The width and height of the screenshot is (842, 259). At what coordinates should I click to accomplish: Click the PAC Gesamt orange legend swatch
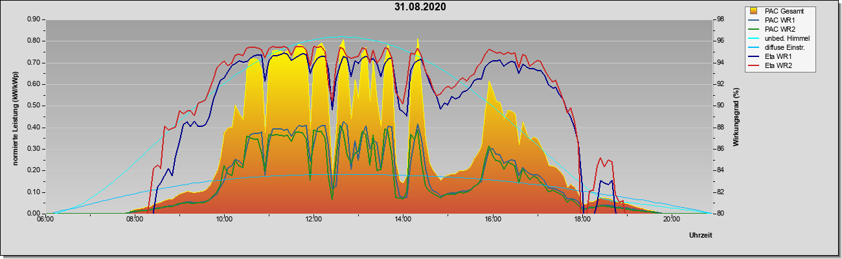754,11
